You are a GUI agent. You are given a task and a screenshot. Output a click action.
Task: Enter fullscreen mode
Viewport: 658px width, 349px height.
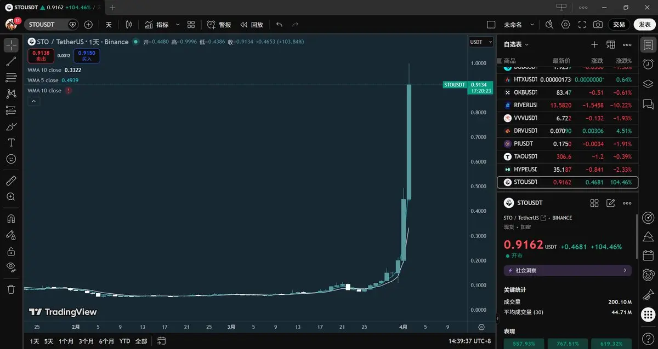click(x=582, y=25)
